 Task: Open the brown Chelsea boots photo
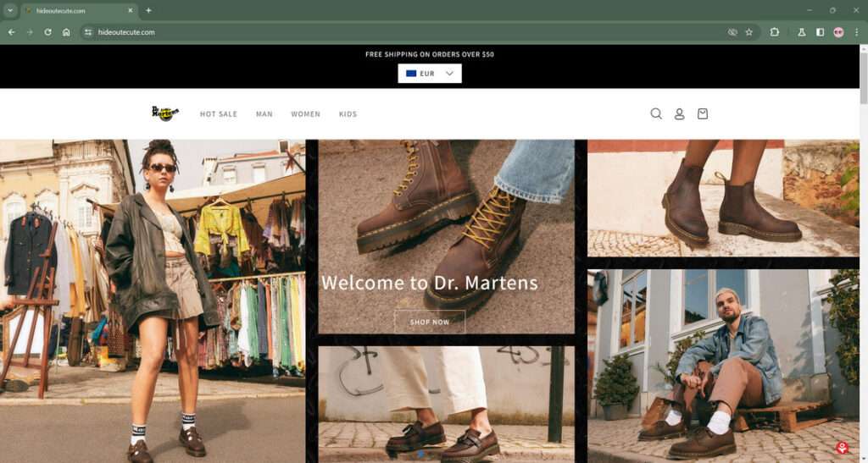724,198
